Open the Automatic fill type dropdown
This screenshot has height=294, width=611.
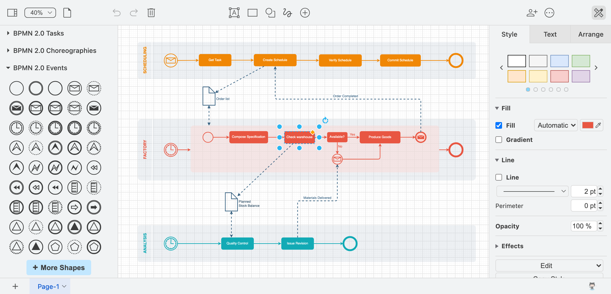tap(556, 125)
